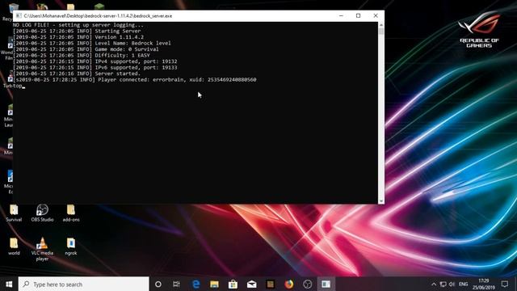Open the Survival folder on the desktop
This screenshot has width=517, height=291.
(x=14, y=213)
